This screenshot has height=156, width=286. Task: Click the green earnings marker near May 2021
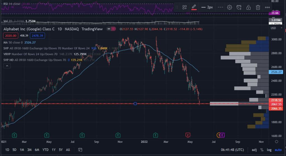[47, 135]
